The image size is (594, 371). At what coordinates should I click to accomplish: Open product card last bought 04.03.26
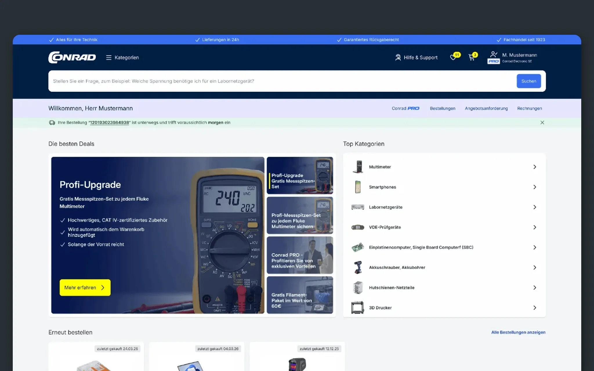tap(197, 357)
